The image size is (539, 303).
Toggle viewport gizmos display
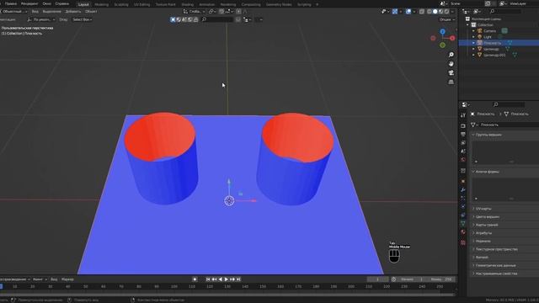395,11
